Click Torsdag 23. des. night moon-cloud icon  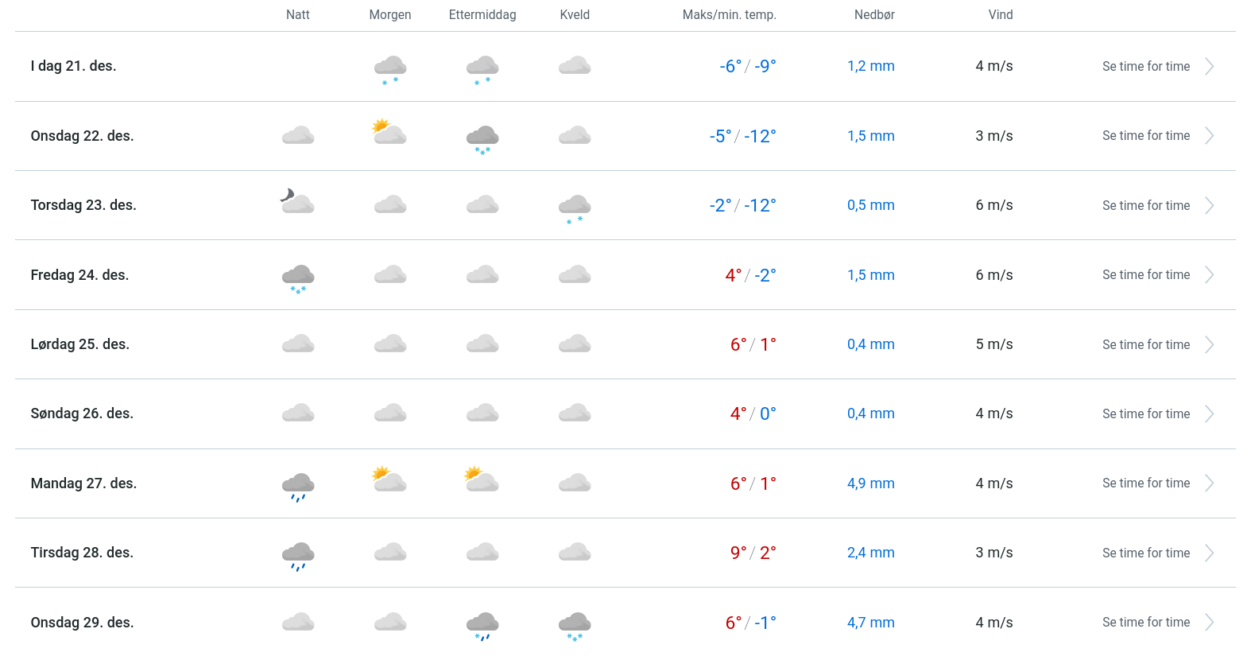click(x=298, y=202)
